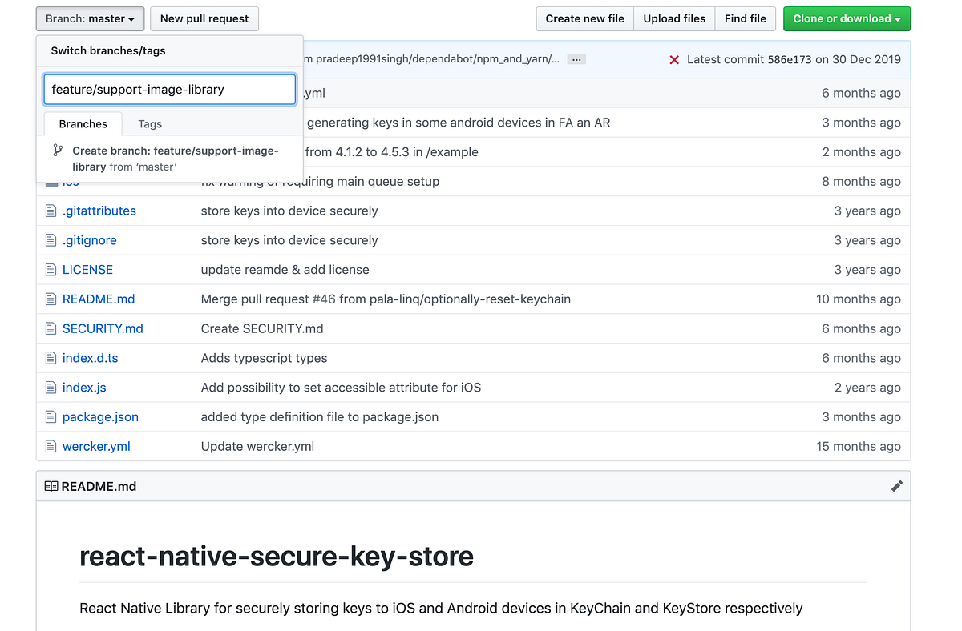
Task: Select the Branches tab
Action: (x=83, y=124)
